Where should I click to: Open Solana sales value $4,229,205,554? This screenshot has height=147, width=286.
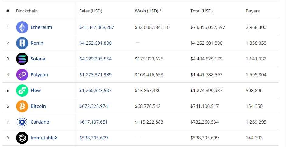(x=95, y=59)
